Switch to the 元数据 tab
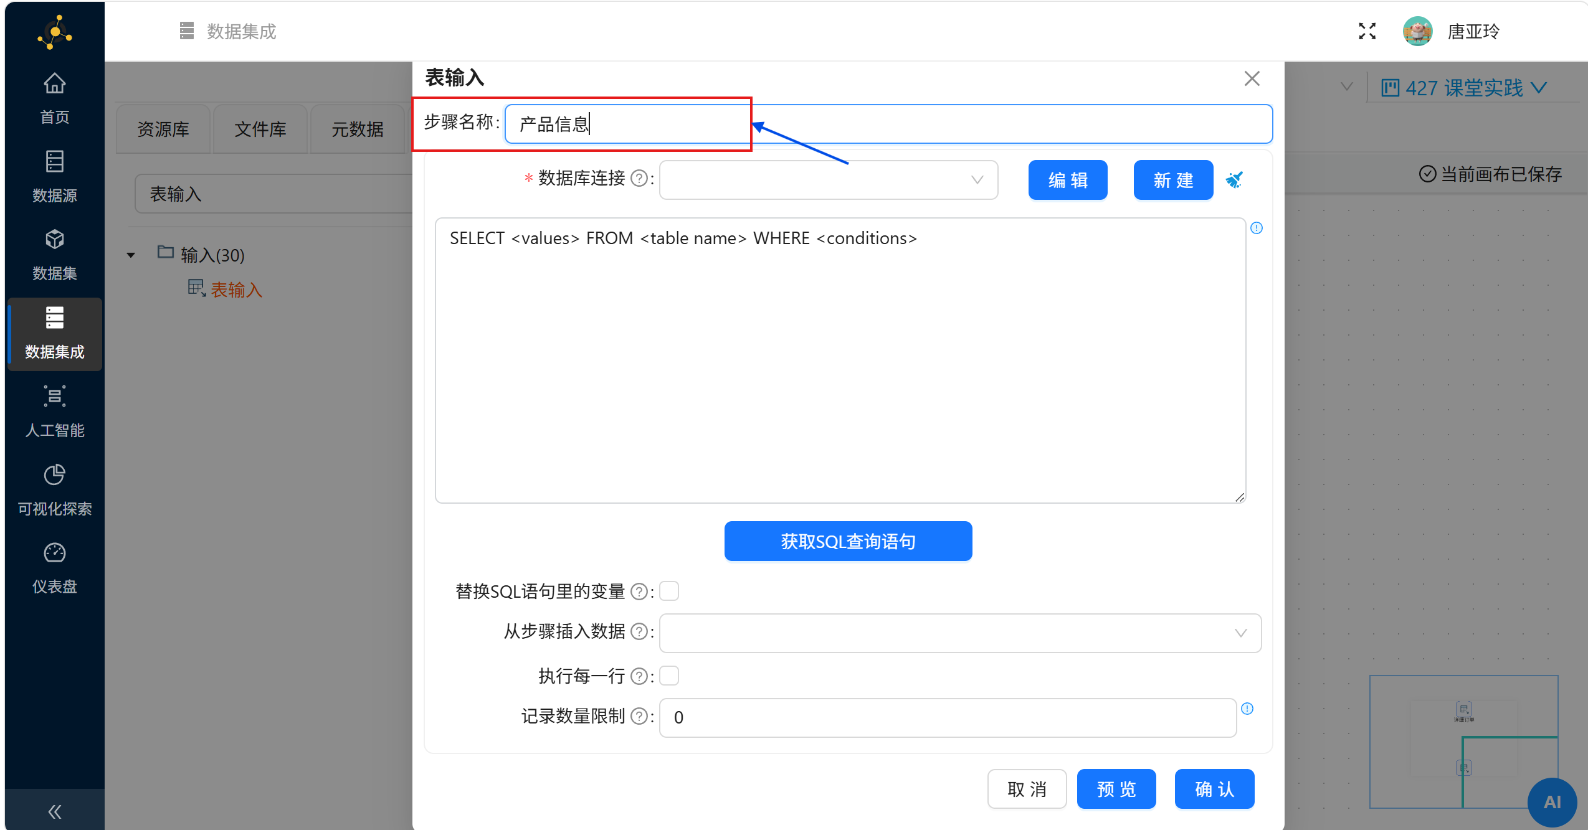The image size is (1588, 830). (x=357, y=130)
